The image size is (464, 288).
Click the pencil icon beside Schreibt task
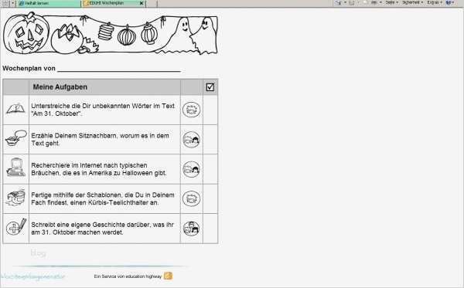(x=16, y=227)
